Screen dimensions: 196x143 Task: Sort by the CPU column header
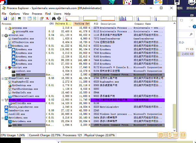click(x=50, y=24)
